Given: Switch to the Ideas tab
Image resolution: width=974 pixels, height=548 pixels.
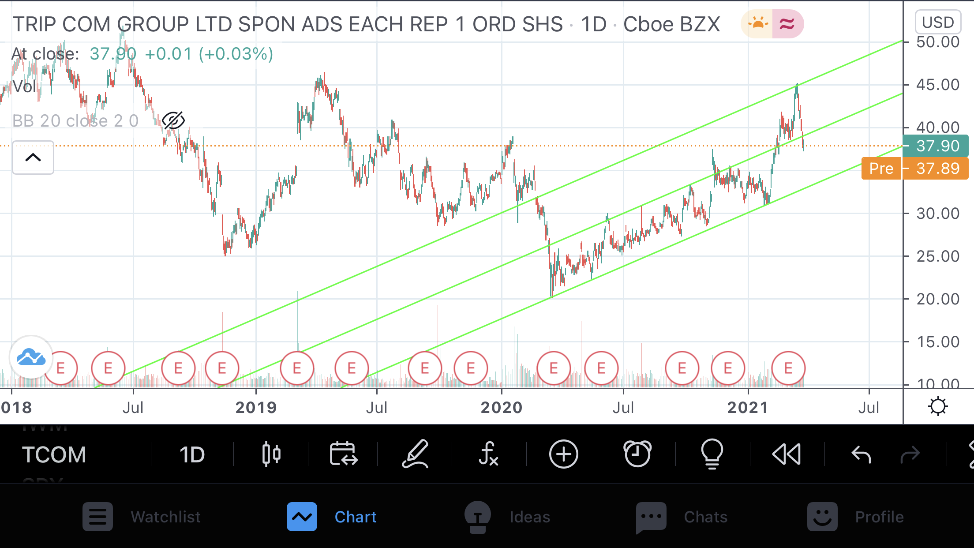Looking at the screenshot, I should (x=507, y=517).
